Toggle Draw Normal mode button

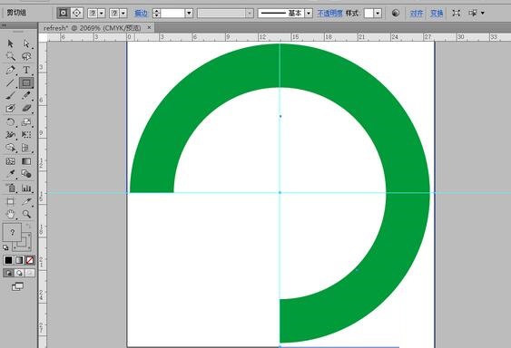(8, 273)
